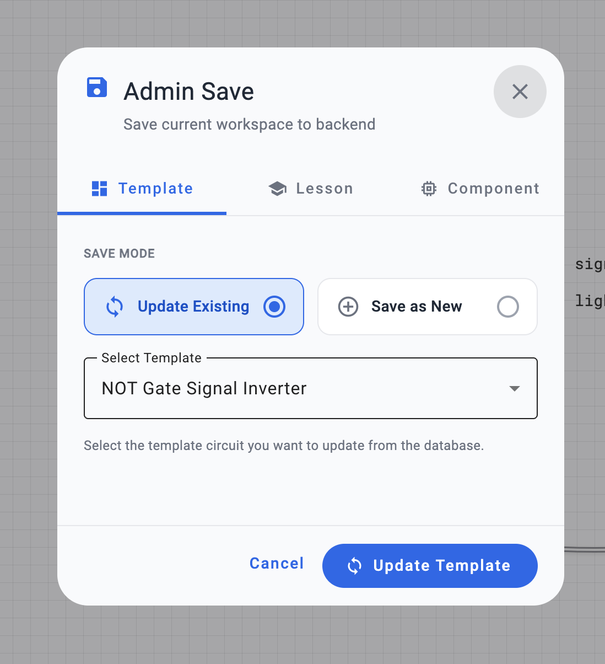Viewport: 605px width, 664px height.
Task: Switch to the Component tab
Action: (493, 189)
